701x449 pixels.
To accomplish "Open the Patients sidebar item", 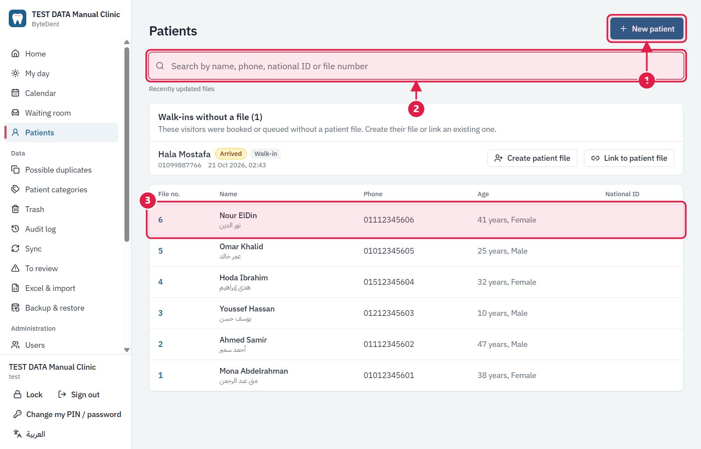I will click(x=61, y=132).
